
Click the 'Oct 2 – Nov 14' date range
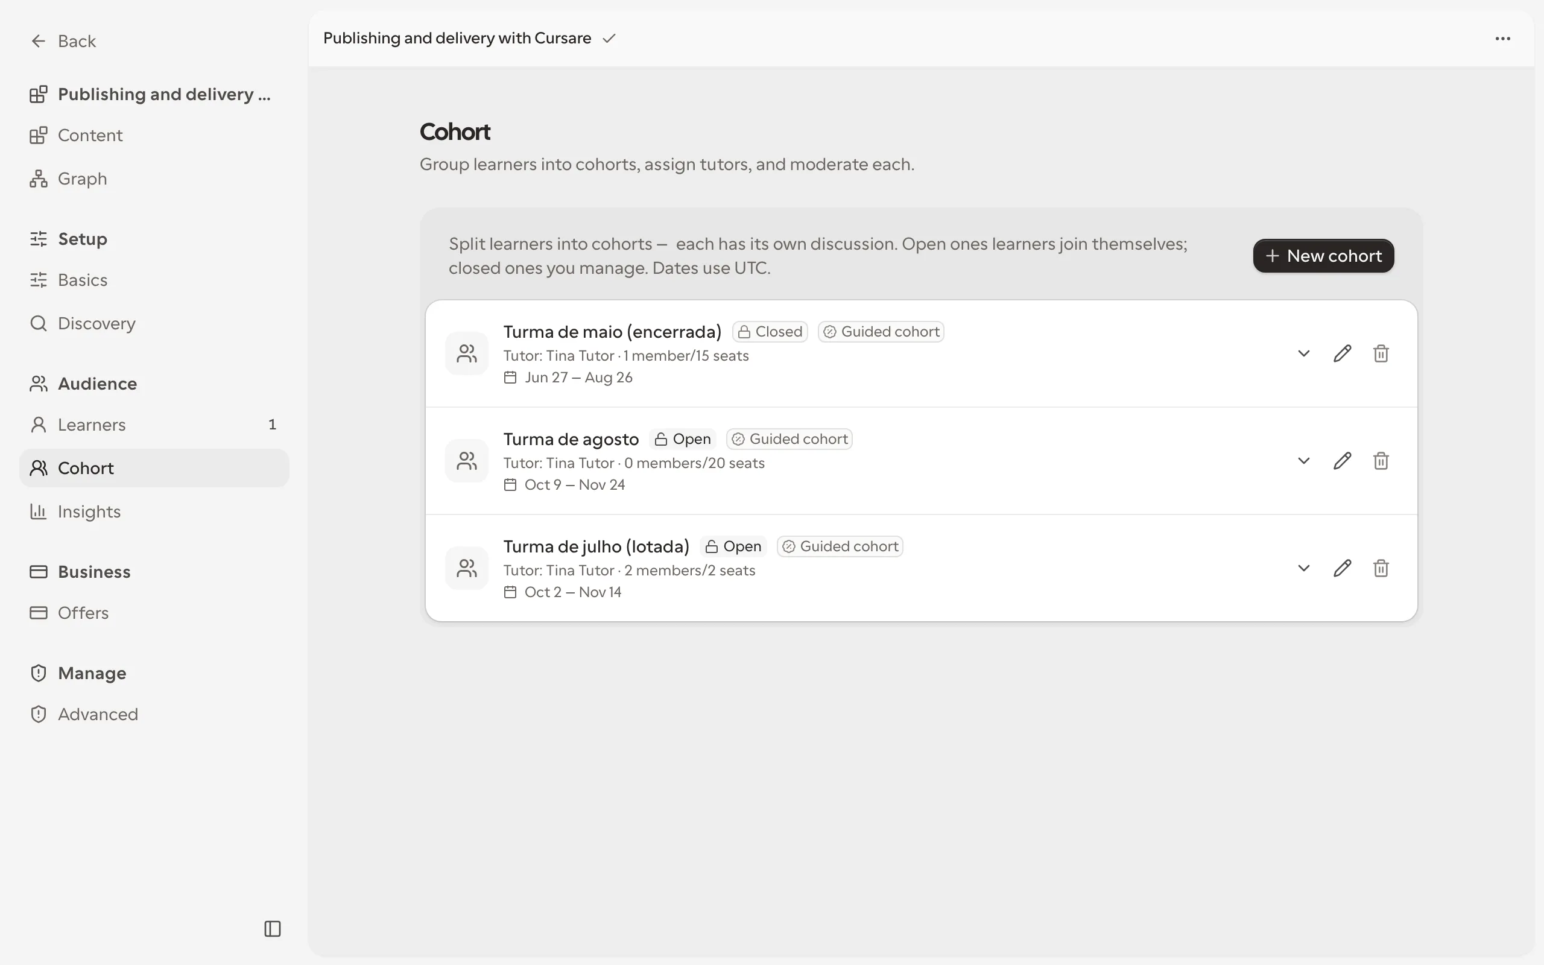click(572, 592)
